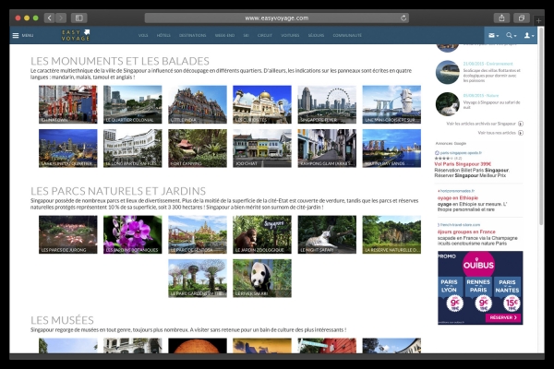Select the Marina Bay Sands thumbnail
The image size is (554, 369).
pyautogui.click(x=391, y=148)
